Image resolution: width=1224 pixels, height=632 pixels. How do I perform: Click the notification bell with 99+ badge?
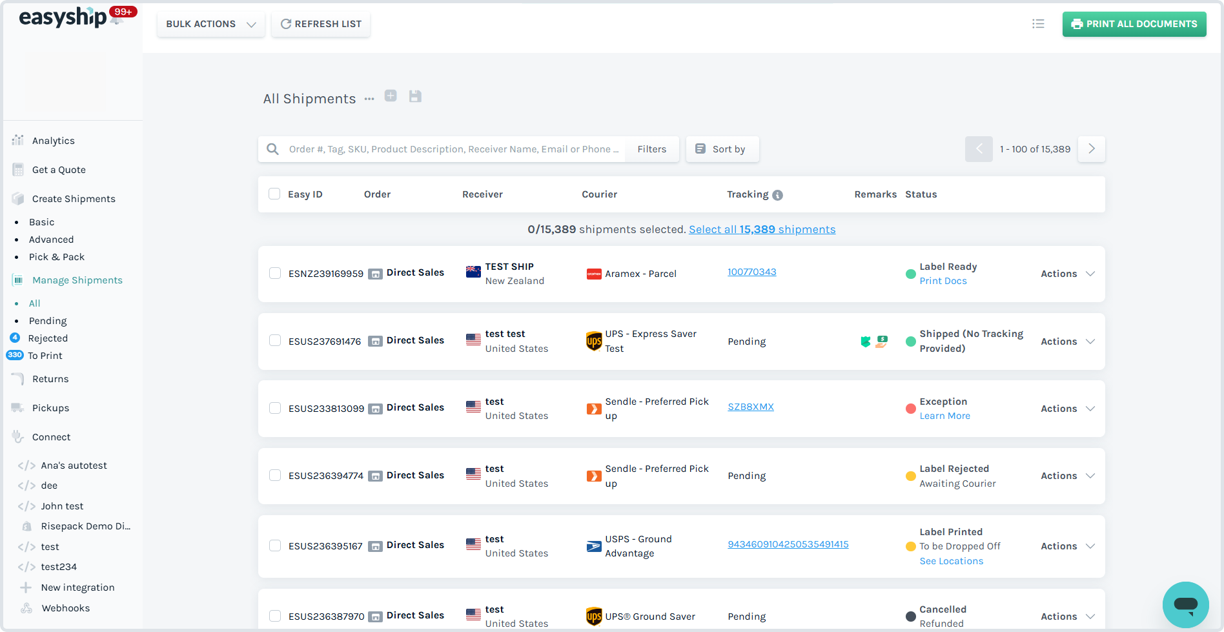click(x=118, y=19)
